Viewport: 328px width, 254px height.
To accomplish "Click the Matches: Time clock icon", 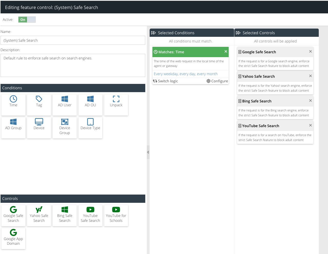I will tap(156, 52).
